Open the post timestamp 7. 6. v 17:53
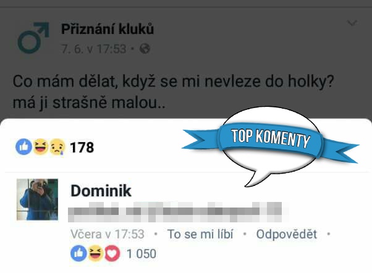This screenshot has height=273, width=372. [x=94, y=49]
